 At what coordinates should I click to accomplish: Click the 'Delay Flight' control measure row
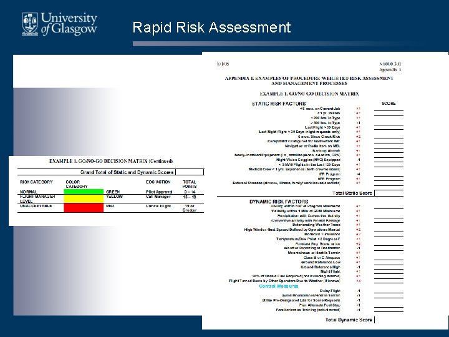click(330, 291)
